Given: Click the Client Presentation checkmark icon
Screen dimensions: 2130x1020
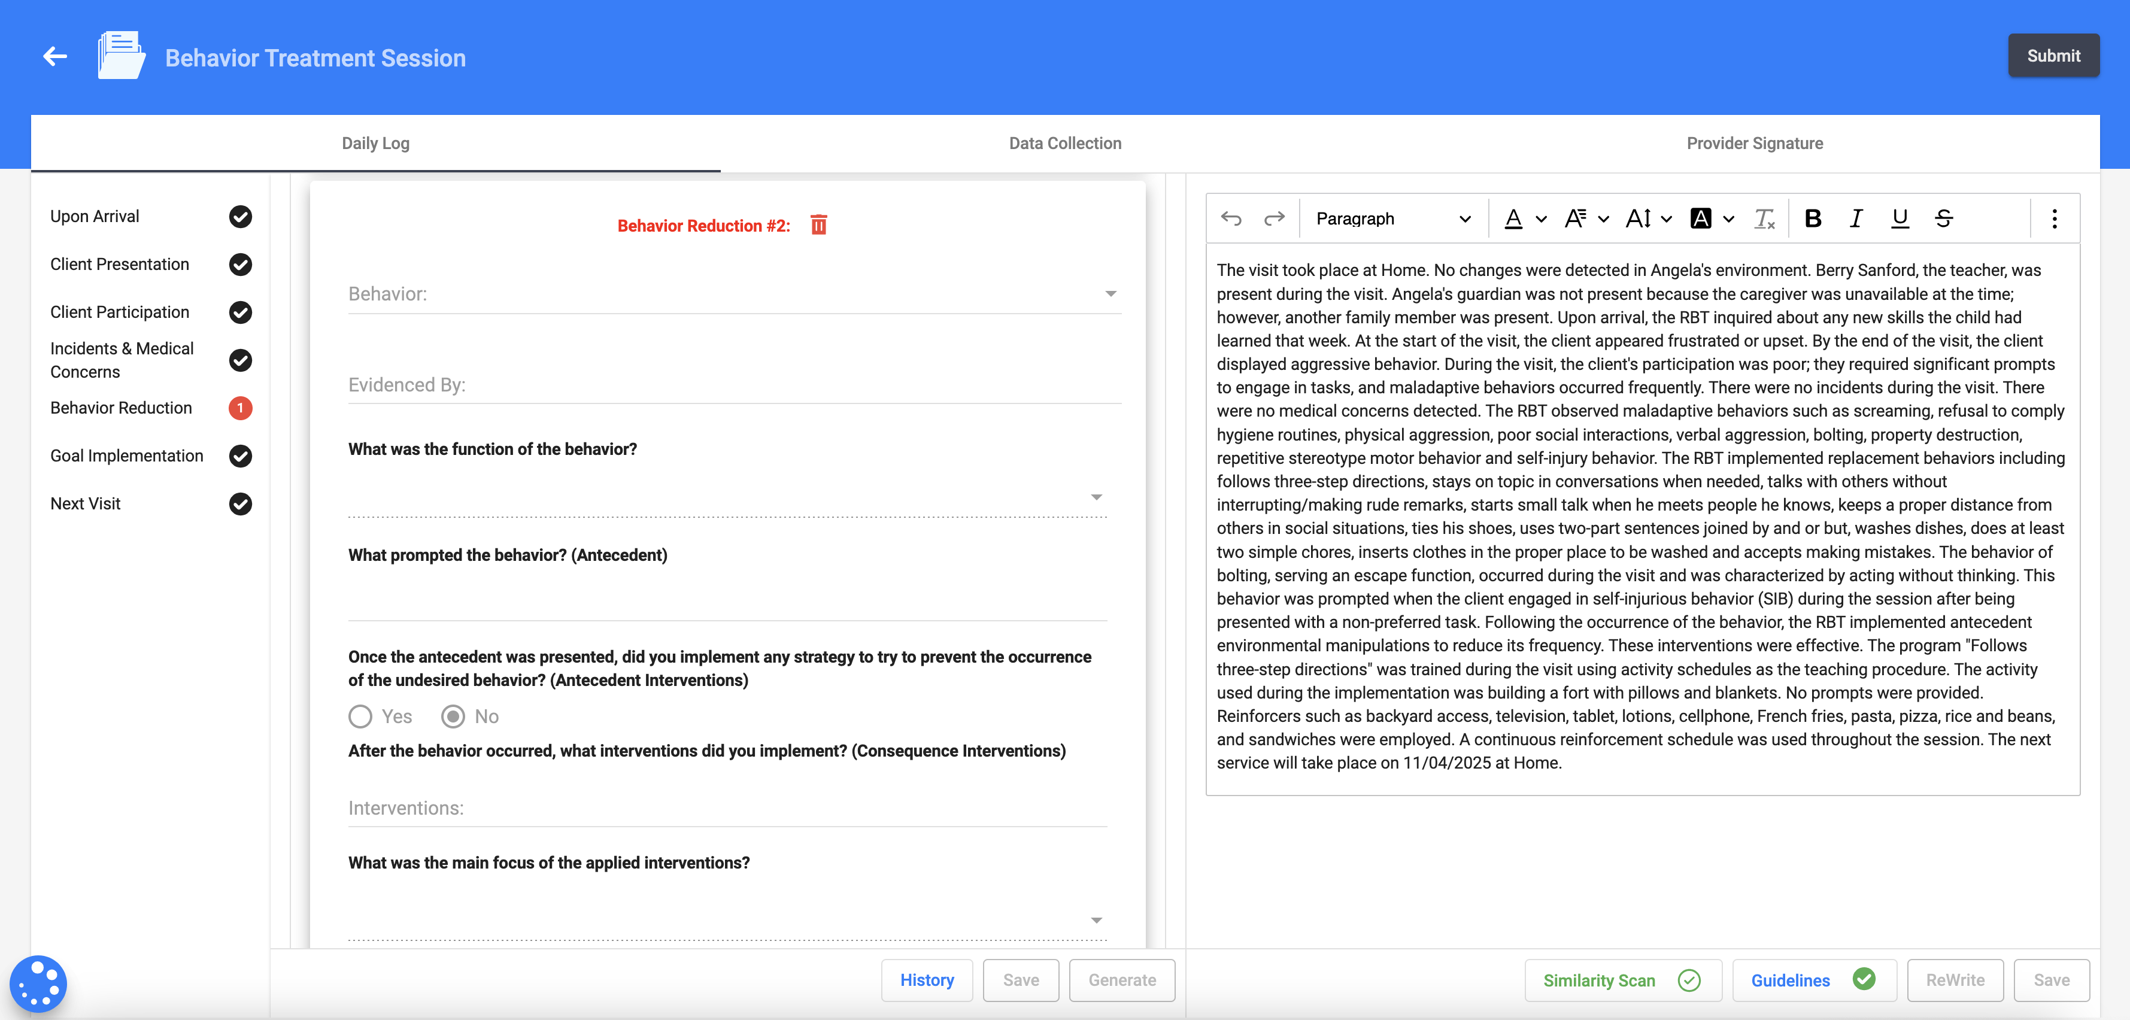Looking at the screenshot, I should [241, 265].
